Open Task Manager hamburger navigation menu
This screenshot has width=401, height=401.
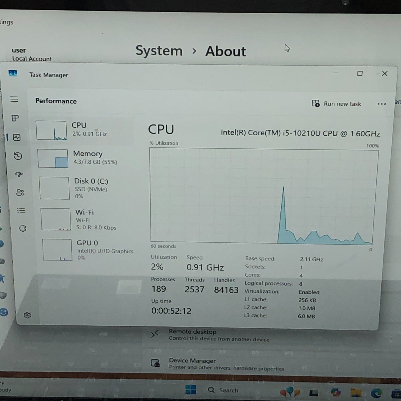pyautogui.click(x=14, y=99)
